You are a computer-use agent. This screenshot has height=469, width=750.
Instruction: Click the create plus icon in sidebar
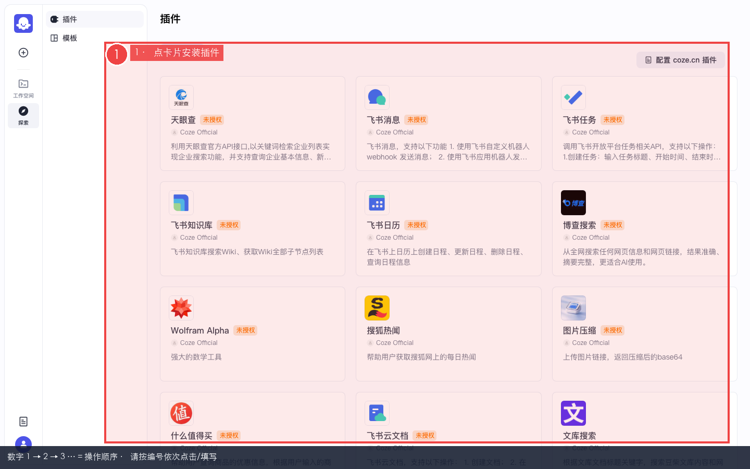23,53
